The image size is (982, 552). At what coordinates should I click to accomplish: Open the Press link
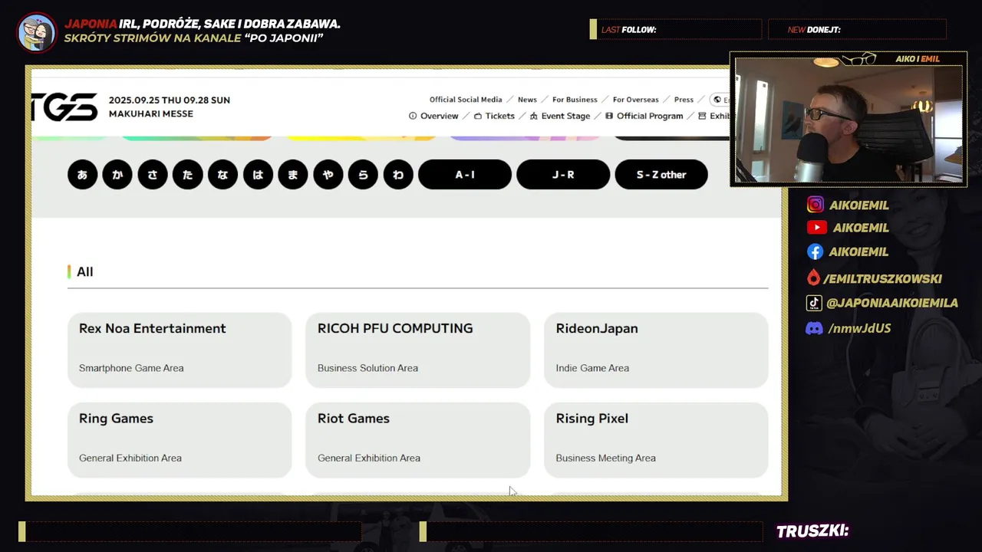click(x=684, y=100)
